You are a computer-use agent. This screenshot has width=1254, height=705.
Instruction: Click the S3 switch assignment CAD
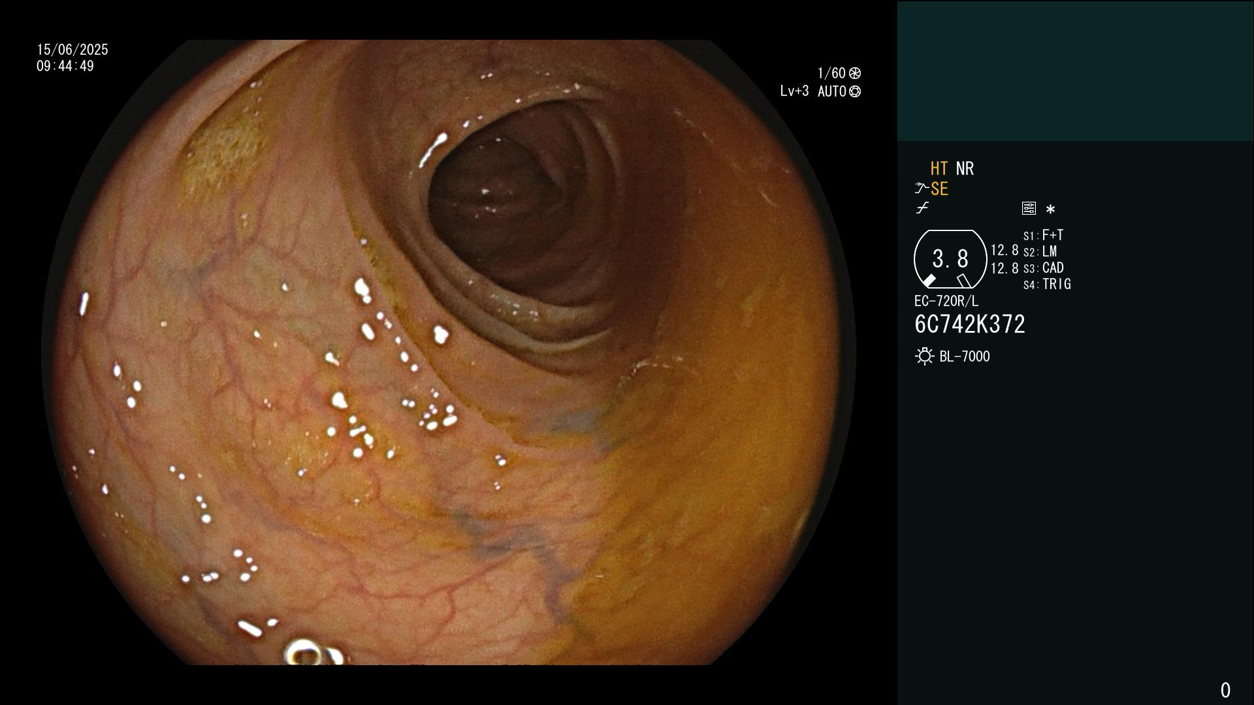point(1044,268)
